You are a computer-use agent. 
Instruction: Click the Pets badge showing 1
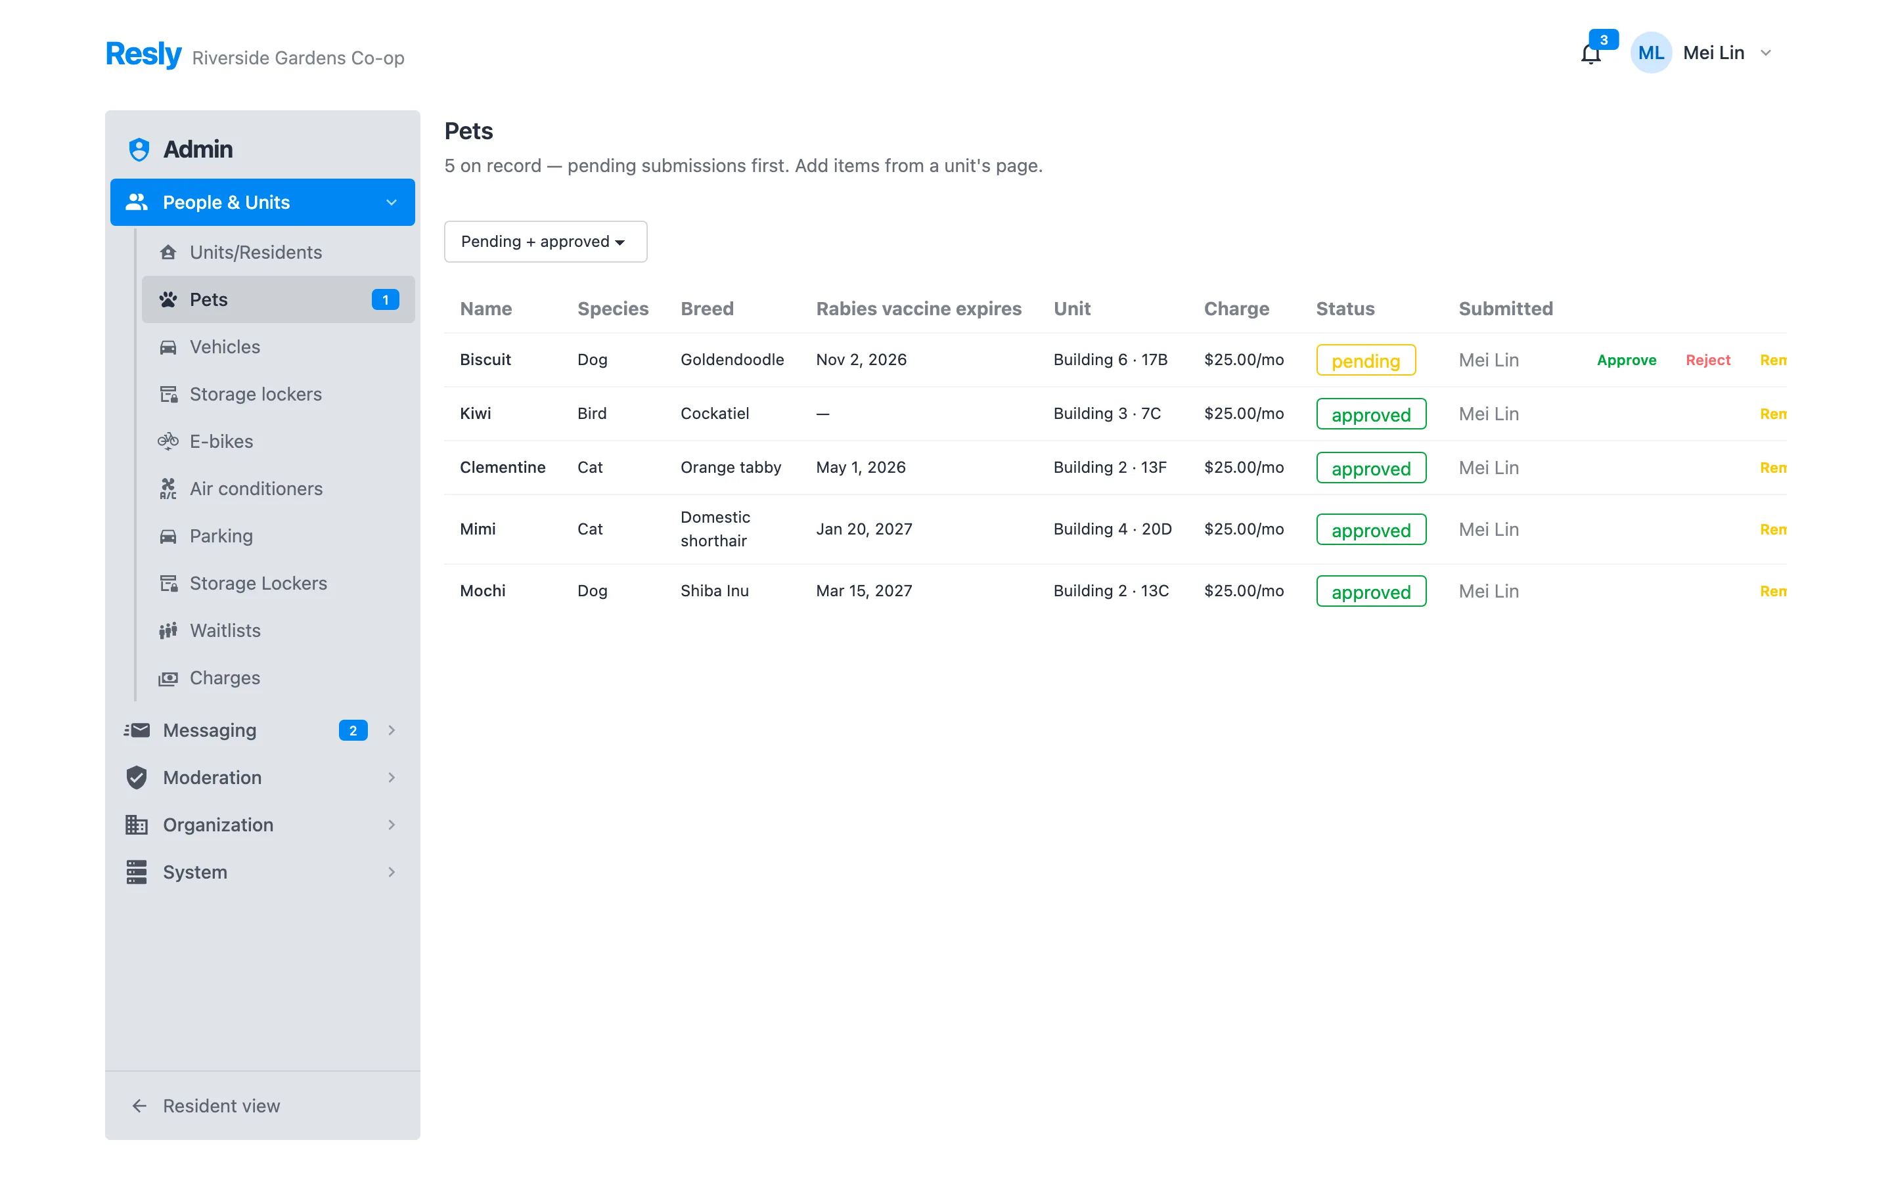pyautogui.click(x=386, y=299)
